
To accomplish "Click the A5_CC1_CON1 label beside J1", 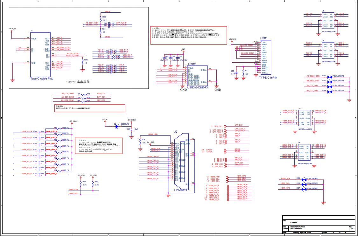I will 73,53.
